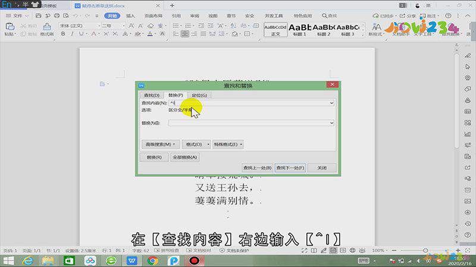Switch to the 插入 ribbon tab
This screenshot has width=476, height=267.
tap(130, 16)
